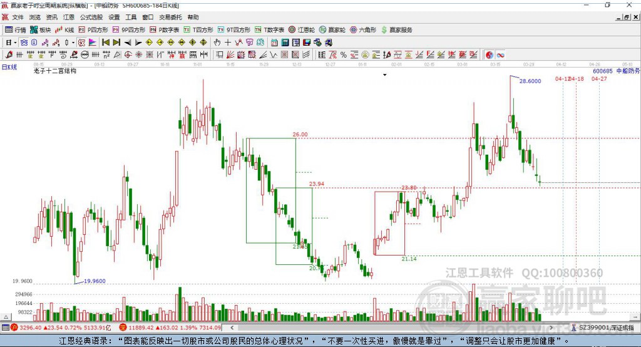
Task: Open the P数字表 tool
Action: [x=165, y=30]
